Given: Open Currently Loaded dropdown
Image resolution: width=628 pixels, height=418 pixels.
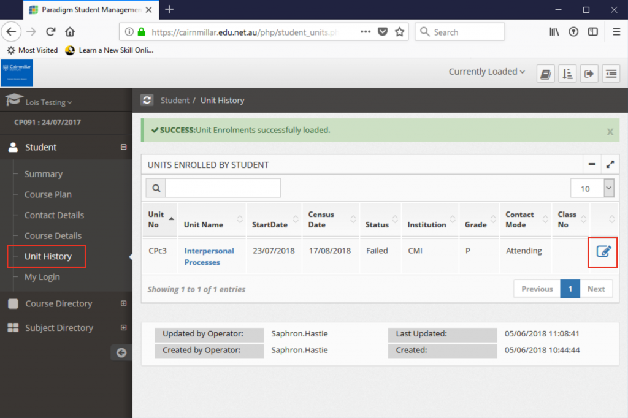Looking at the screenshot, I should coord(486,72).
